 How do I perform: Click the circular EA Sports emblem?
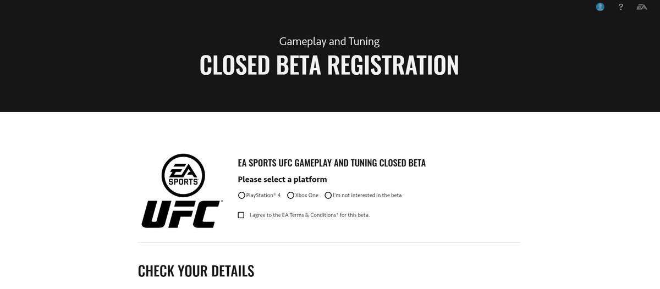[183, 175]
